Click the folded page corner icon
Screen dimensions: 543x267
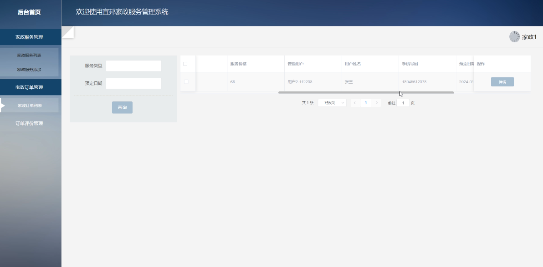click(68, 32)
